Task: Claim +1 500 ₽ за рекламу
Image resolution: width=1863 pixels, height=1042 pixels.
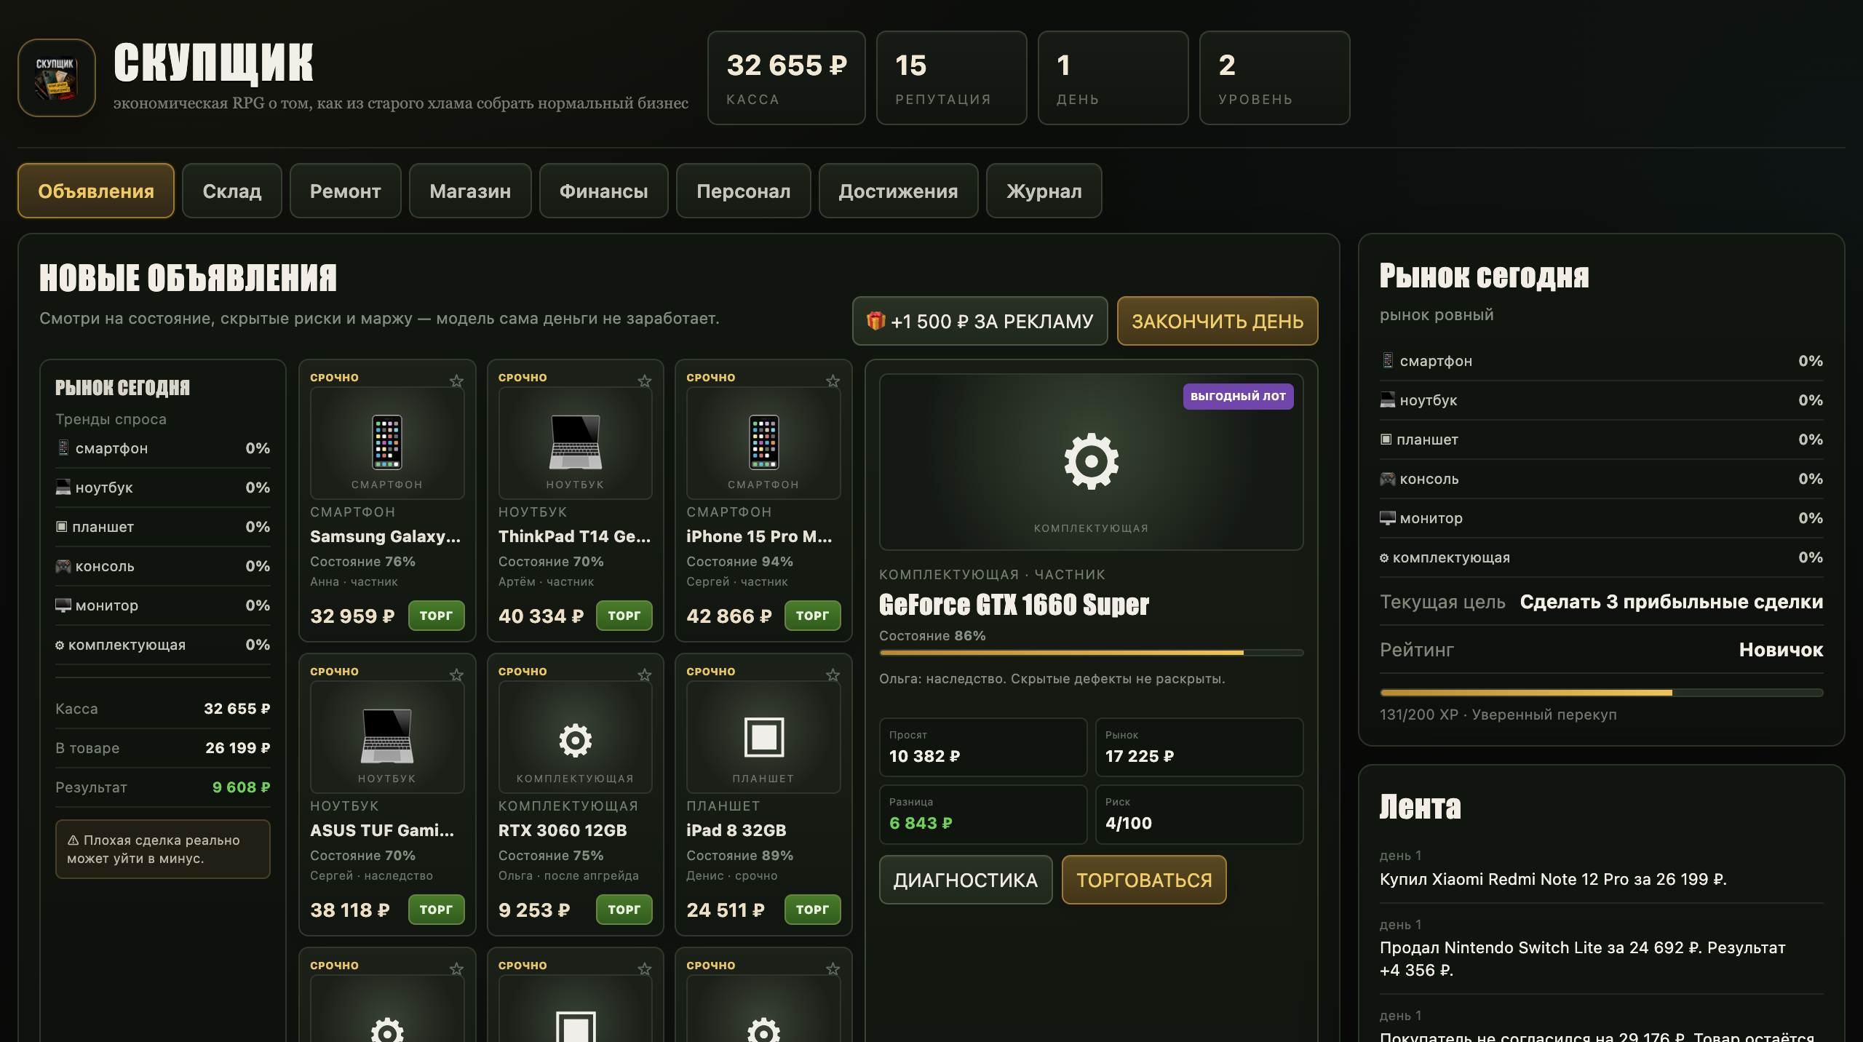Action: coord(980,321)
